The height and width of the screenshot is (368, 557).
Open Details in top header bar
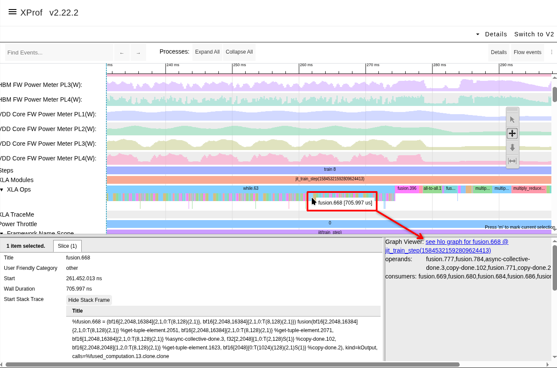click(496, 34)
